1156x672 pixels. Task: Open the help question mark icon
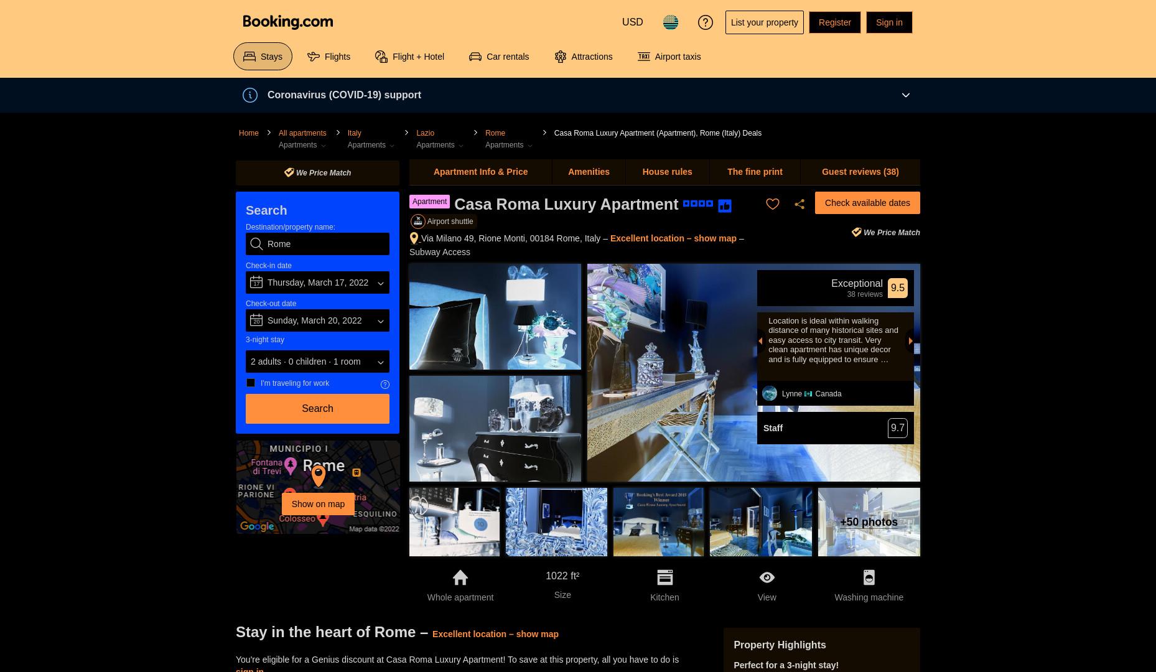point(705,22)
